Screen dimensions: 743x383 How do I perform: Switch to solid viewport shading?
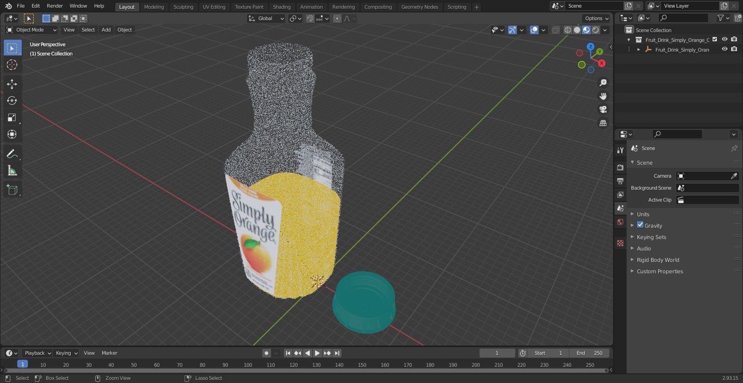(x=577, y=30)
